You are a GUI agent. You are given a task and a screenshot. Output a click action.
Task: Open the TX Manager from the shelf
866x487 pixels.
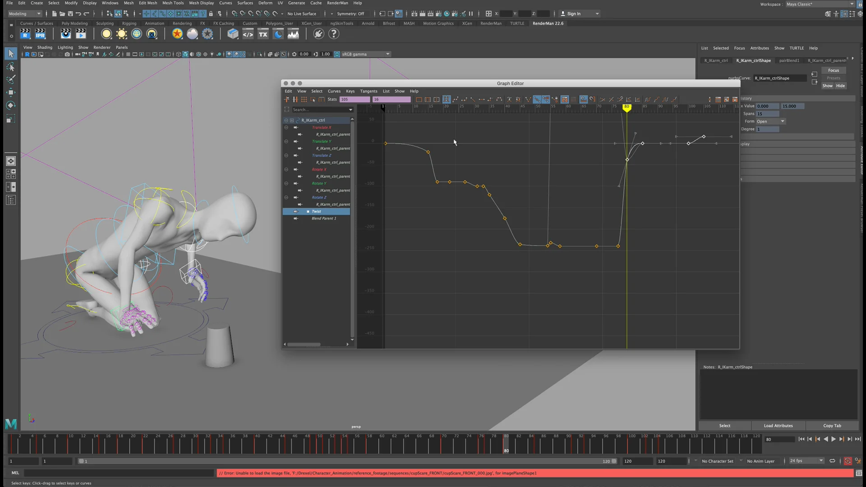[263, 34]
